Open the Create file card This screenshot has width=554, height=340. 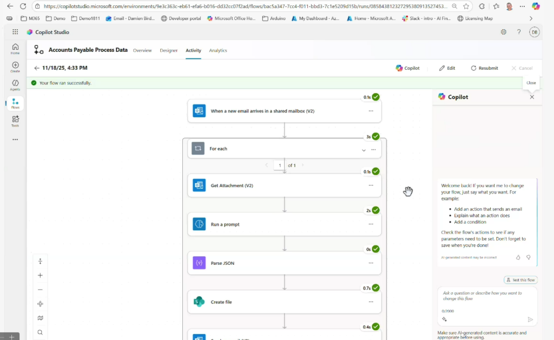pos(285,302)
